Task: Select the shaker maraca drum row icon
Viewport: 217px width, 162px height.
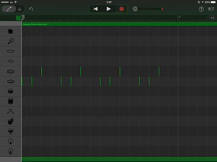Action: 10,41
